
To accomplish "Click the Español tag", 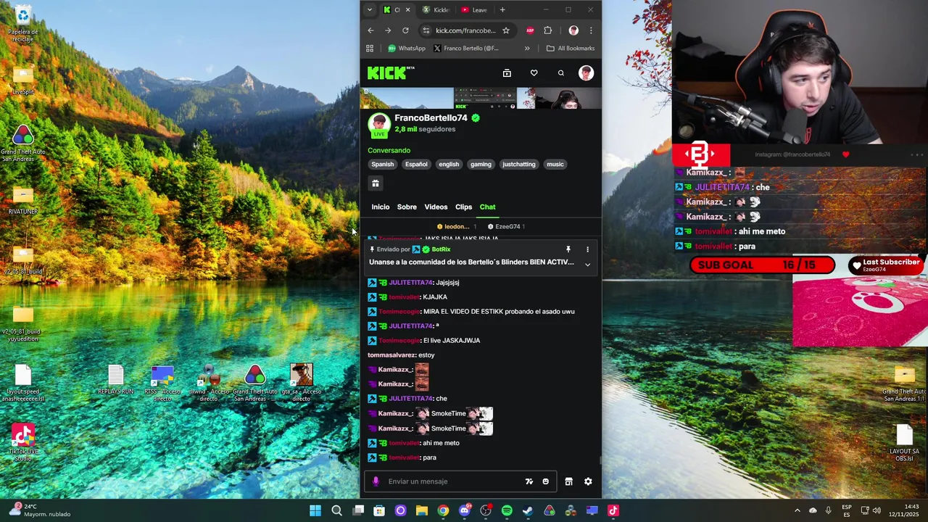I will click(416, 165).
